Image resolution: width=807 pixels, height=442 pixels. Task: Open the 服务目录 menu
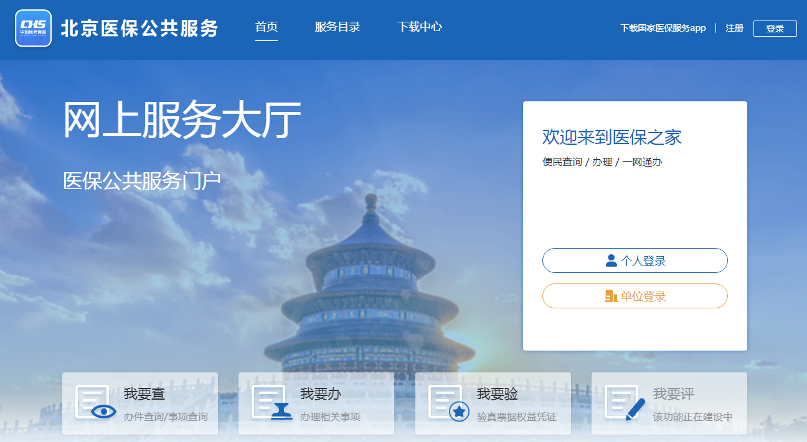(x=337, y=27)
